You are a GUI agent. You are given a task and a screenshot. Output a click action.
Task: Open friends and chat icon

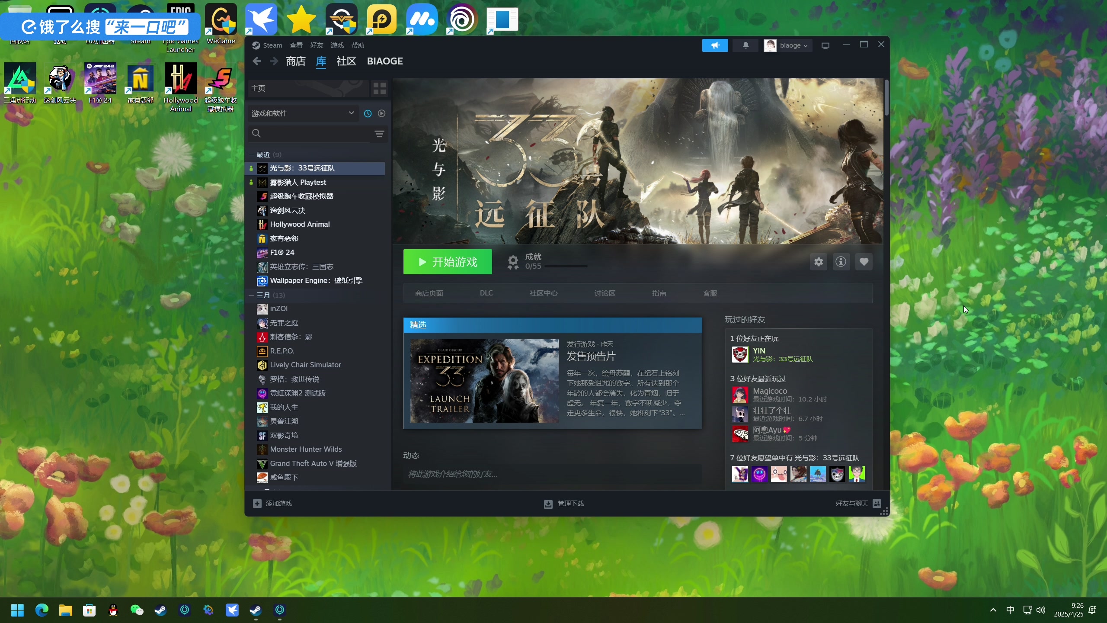click(877, 504)
